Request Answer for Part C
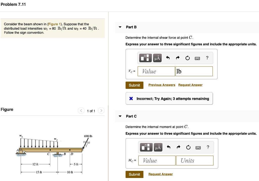This screenshot has width=259, height=181. point(160,174)
